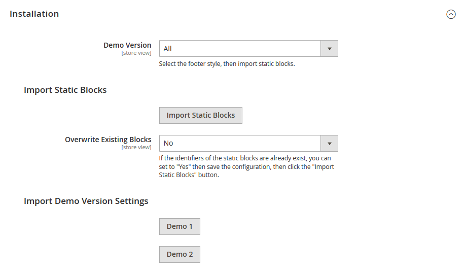Click store view scope under Overwrite Existing Blocks
The width and height of the screenshot is (465, 273).
pyautogui.click(x=136, y=147)
